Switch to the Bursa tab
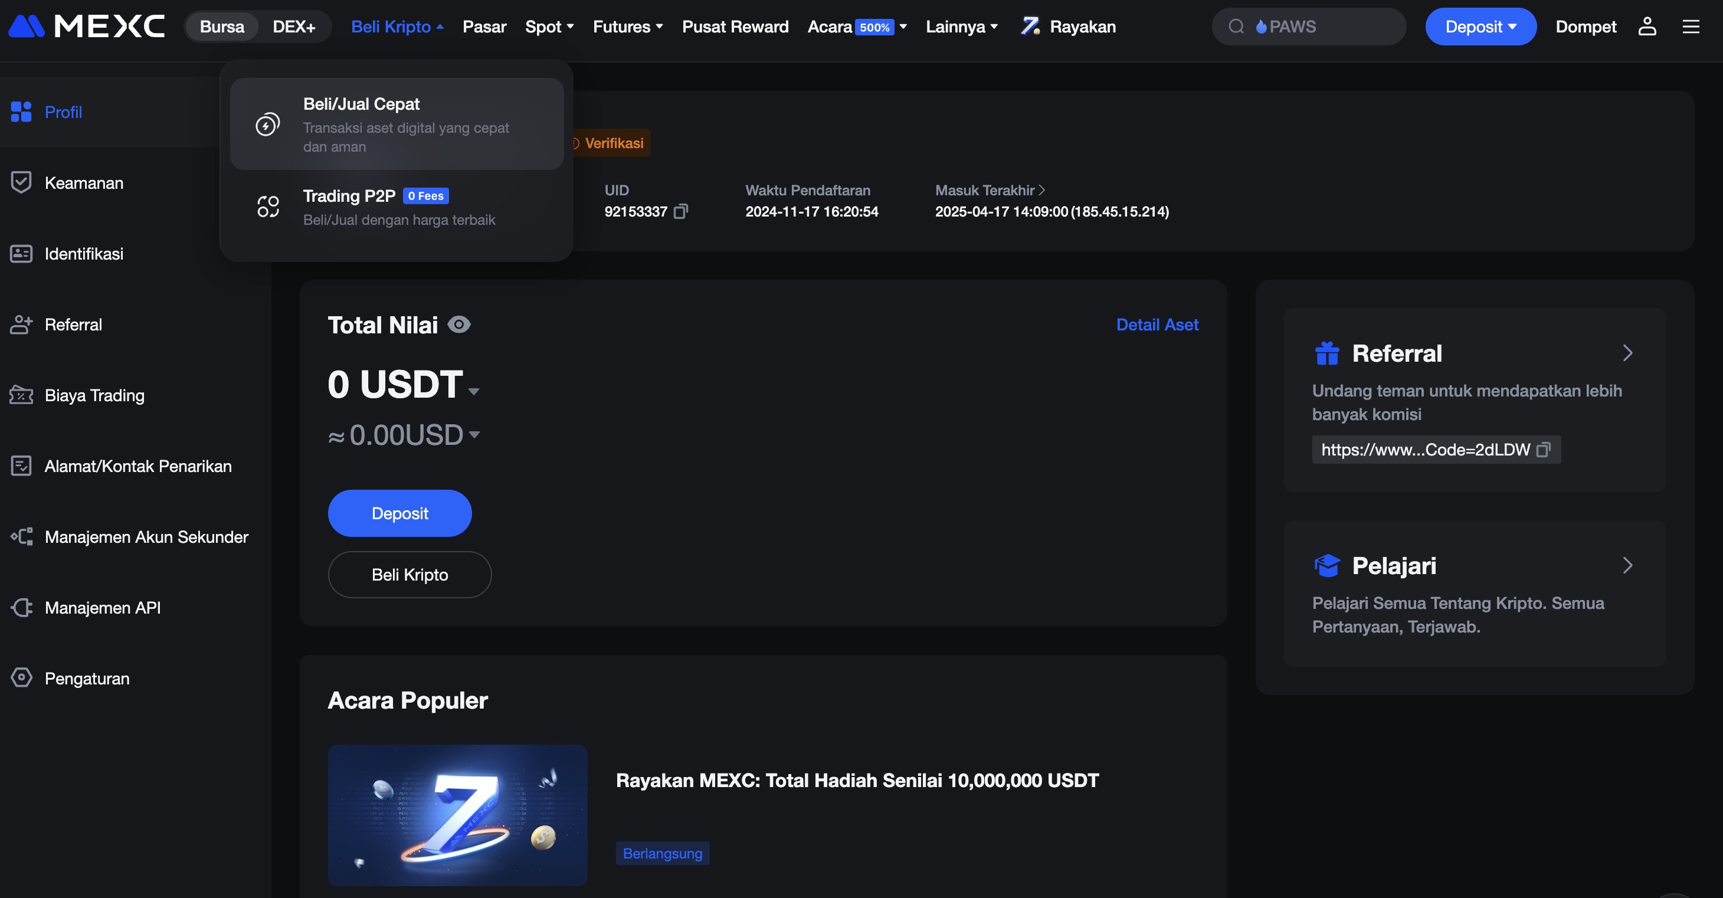1723x898 pixels. [x=221, y=26]
